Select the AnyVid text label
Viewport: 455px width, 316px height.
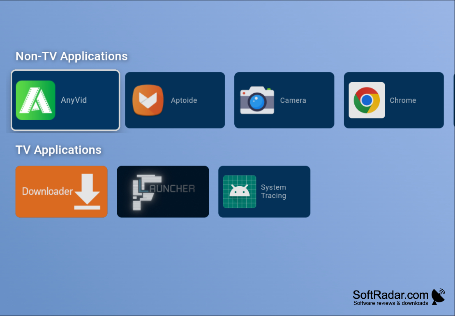click(x=74, y=100)
